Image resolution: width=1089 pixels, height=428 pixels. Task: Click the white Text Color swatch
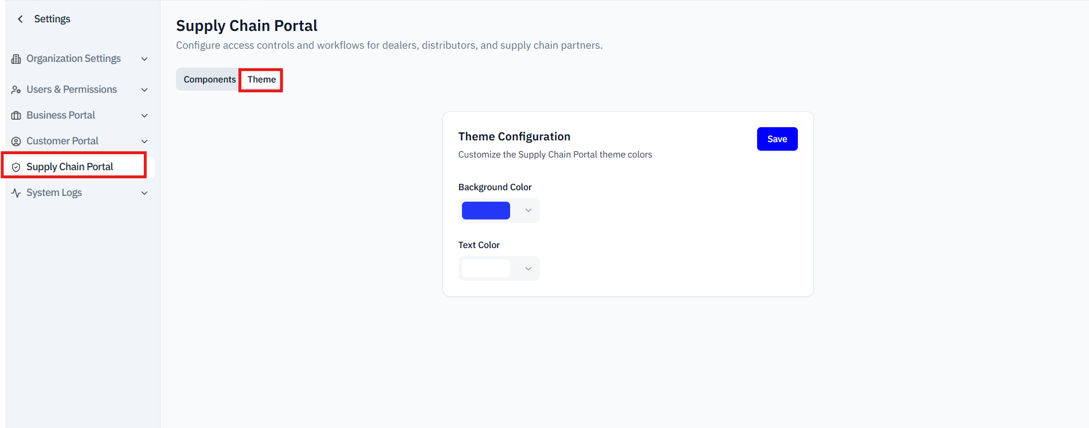click(x=486, y=269)
